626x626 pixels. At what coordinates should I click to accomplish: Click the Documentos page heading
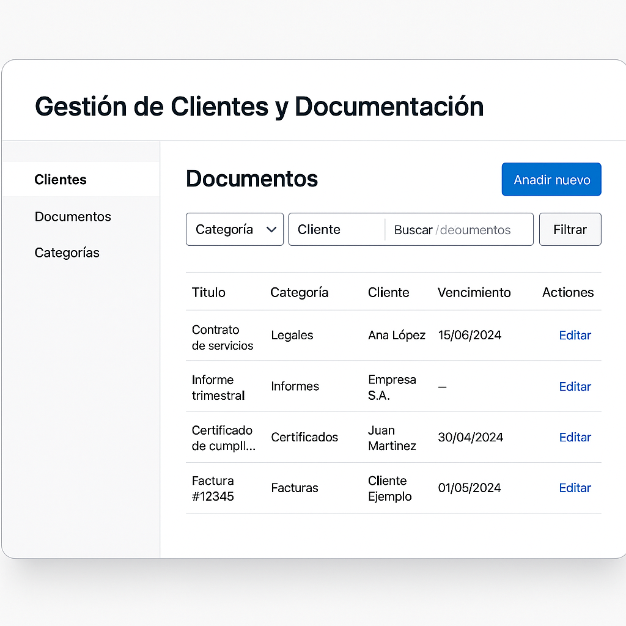coord(251,179)
